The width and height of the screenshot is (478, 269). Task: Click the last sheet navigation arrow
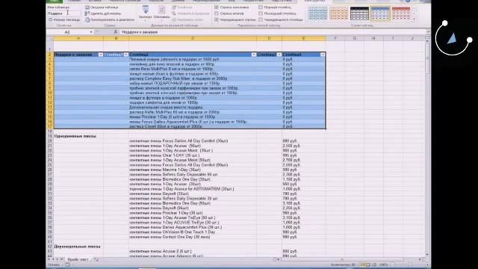pos(61,259)
